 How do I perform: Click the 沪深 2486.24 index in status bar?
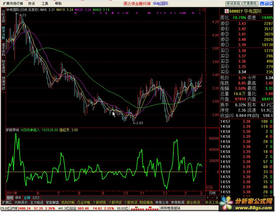pos(21,208)
